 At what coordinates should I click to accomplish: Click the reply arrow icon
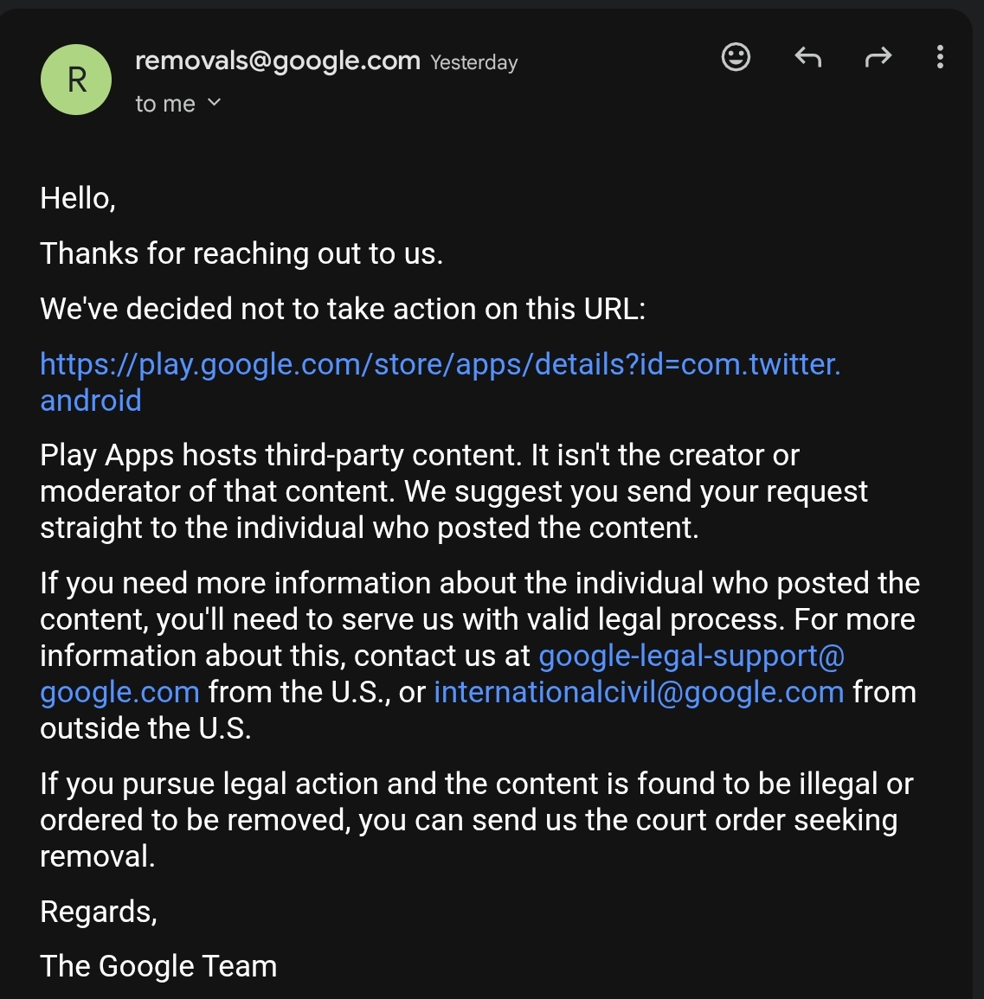point(807,57)
